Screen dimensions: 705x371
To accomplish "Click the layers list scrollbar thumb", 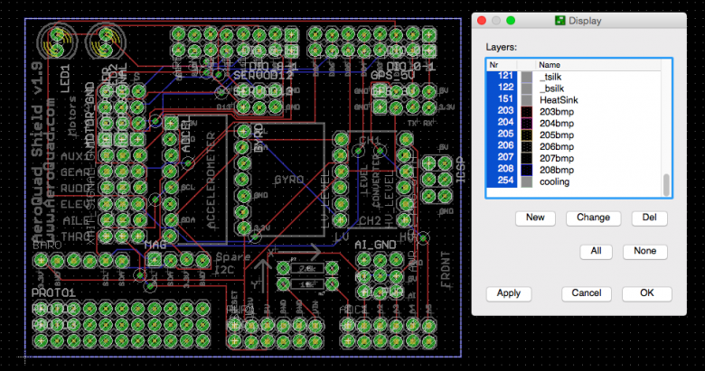I will pos(667,183).
